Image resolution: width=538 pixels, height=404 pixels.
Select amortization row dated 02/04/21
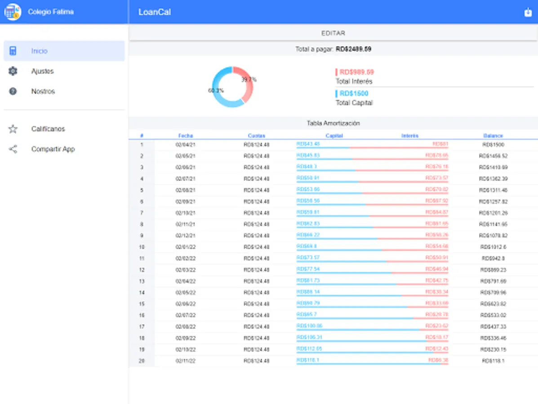[x=185, y=145]
